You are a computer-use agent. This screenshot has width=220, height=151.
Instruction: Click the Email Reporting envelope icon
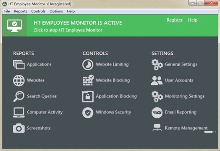click(x=157, y=113)
